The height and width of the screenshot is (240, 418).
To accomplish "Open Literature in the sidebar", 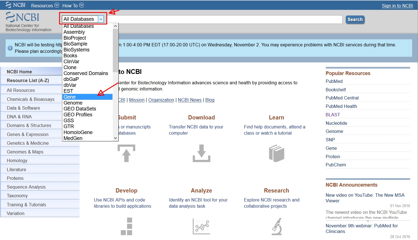I will tap(16, 169).
